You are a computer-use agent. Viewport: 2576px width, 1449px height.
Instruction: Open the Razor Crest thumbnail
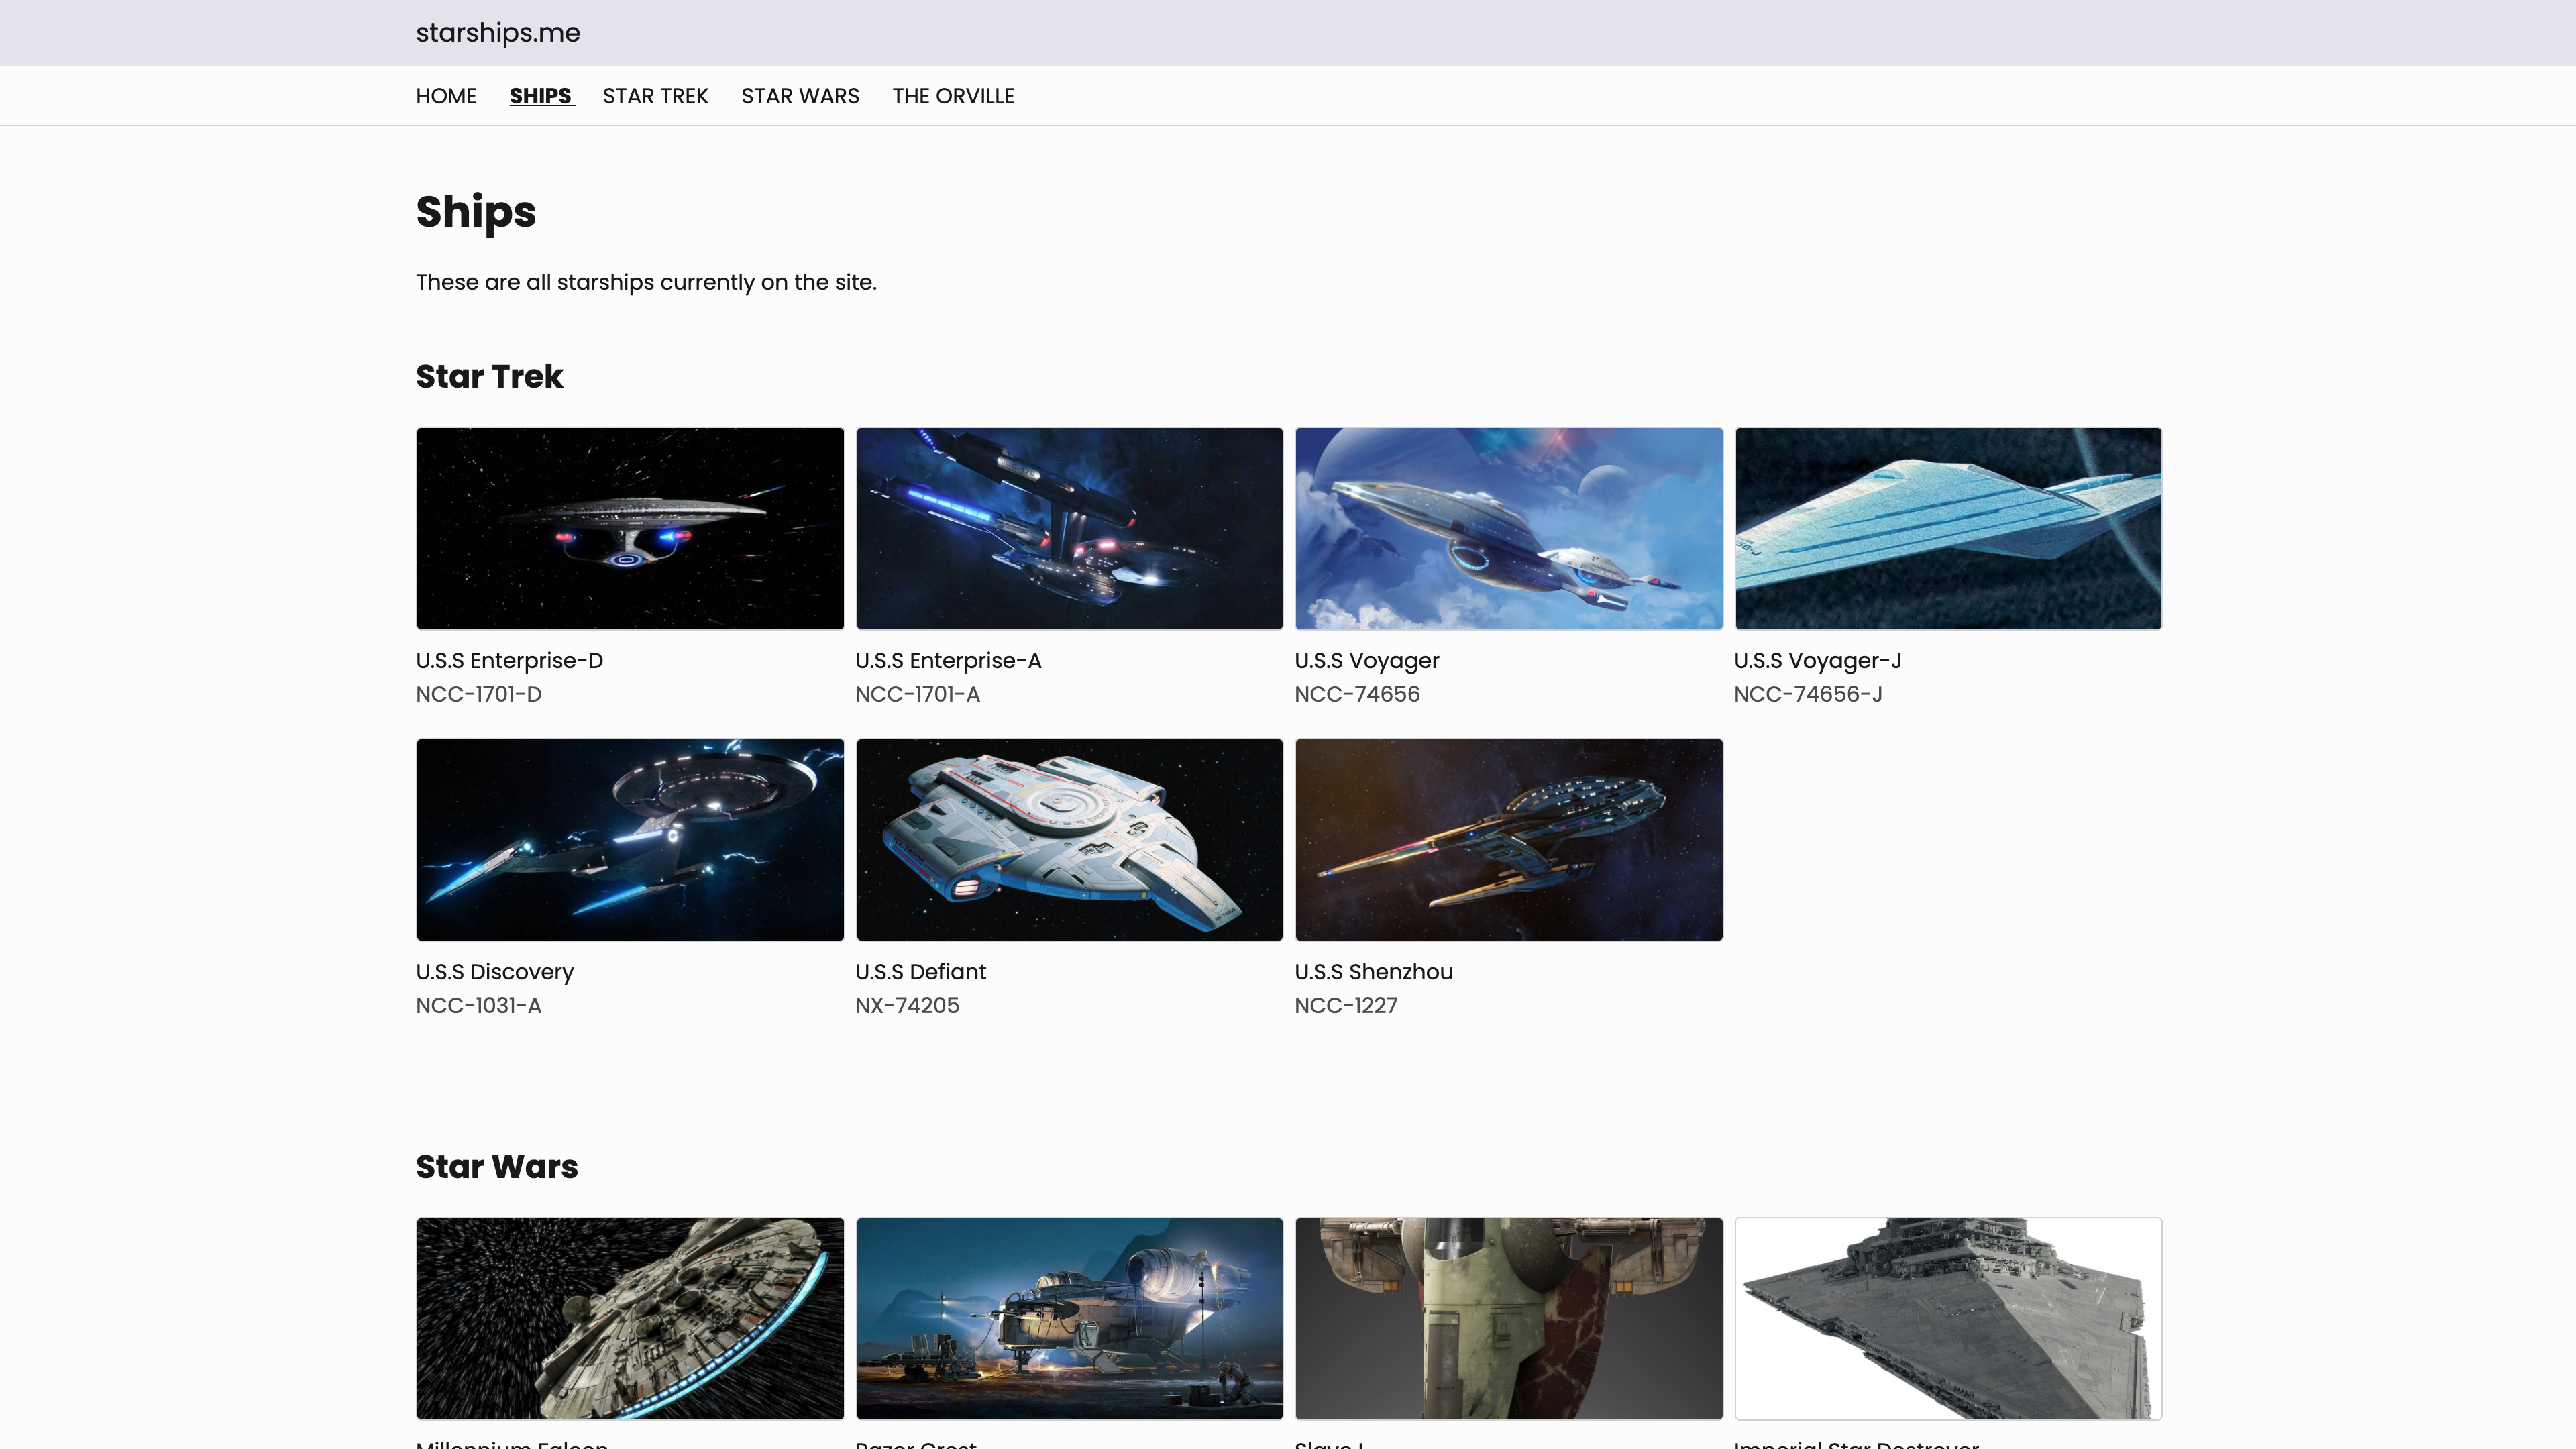pyautogui.click(x=1069, y=1317)
